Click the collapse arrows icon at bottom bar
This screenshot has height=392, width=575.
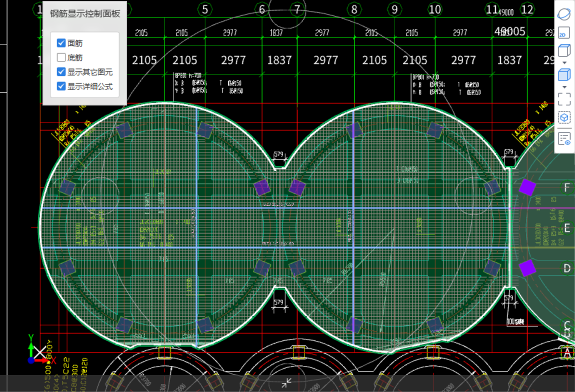286,383
